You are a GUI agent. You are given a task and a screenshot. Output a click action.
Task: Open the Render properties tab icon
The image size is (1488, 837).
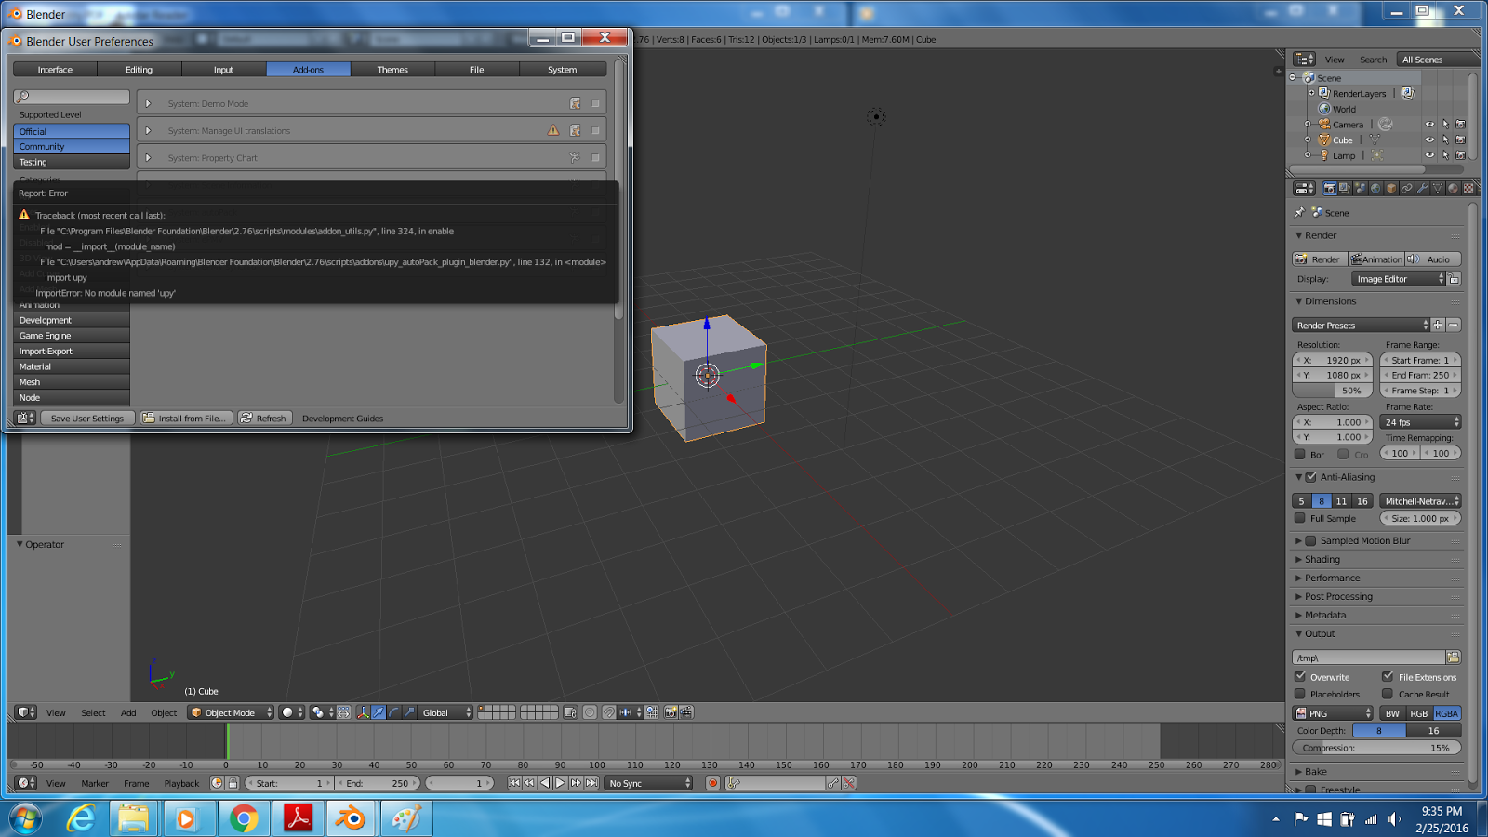click(x=1330, y=189)
